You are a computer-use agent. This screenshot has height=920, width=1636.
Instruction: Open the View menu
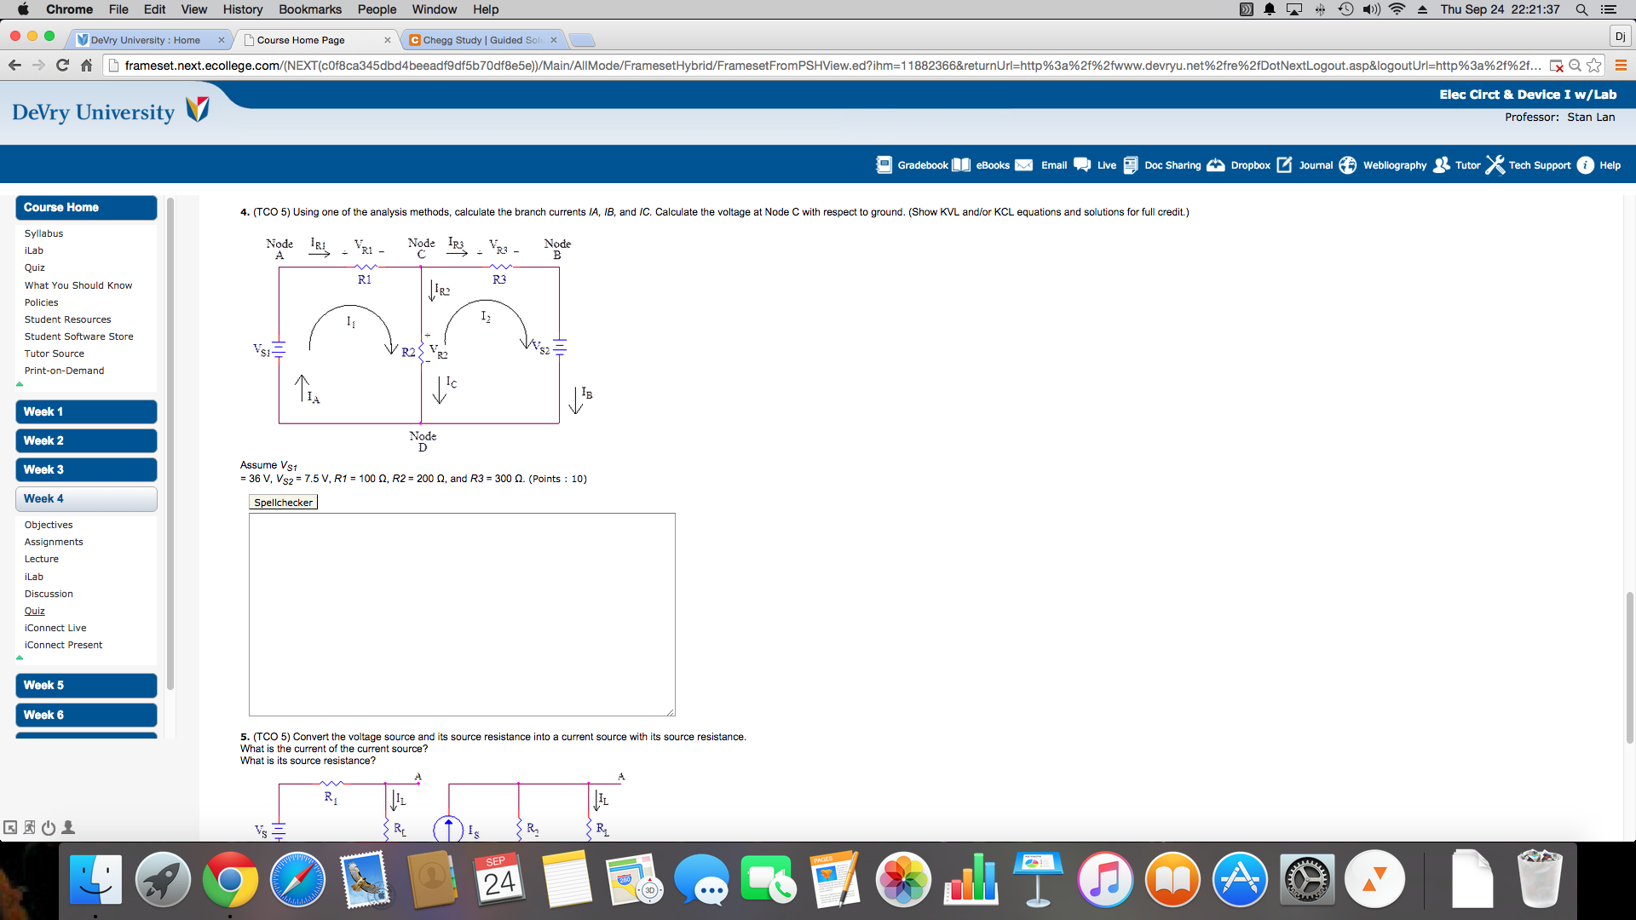point(193,9)
